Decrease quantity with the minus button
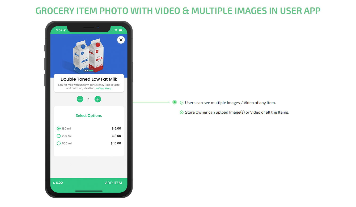Screen dimensions: 356x207 point(80,99)
